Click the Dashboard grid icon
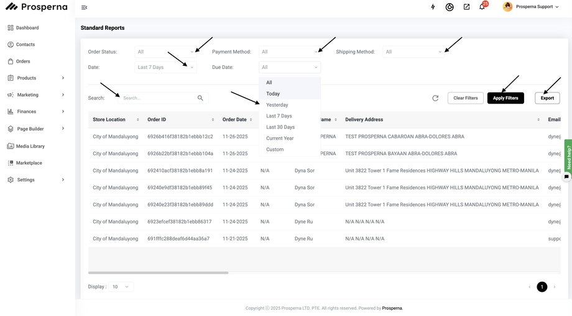Image resolution: width=572 pixels, height=316 pixels. coord(11,28)
